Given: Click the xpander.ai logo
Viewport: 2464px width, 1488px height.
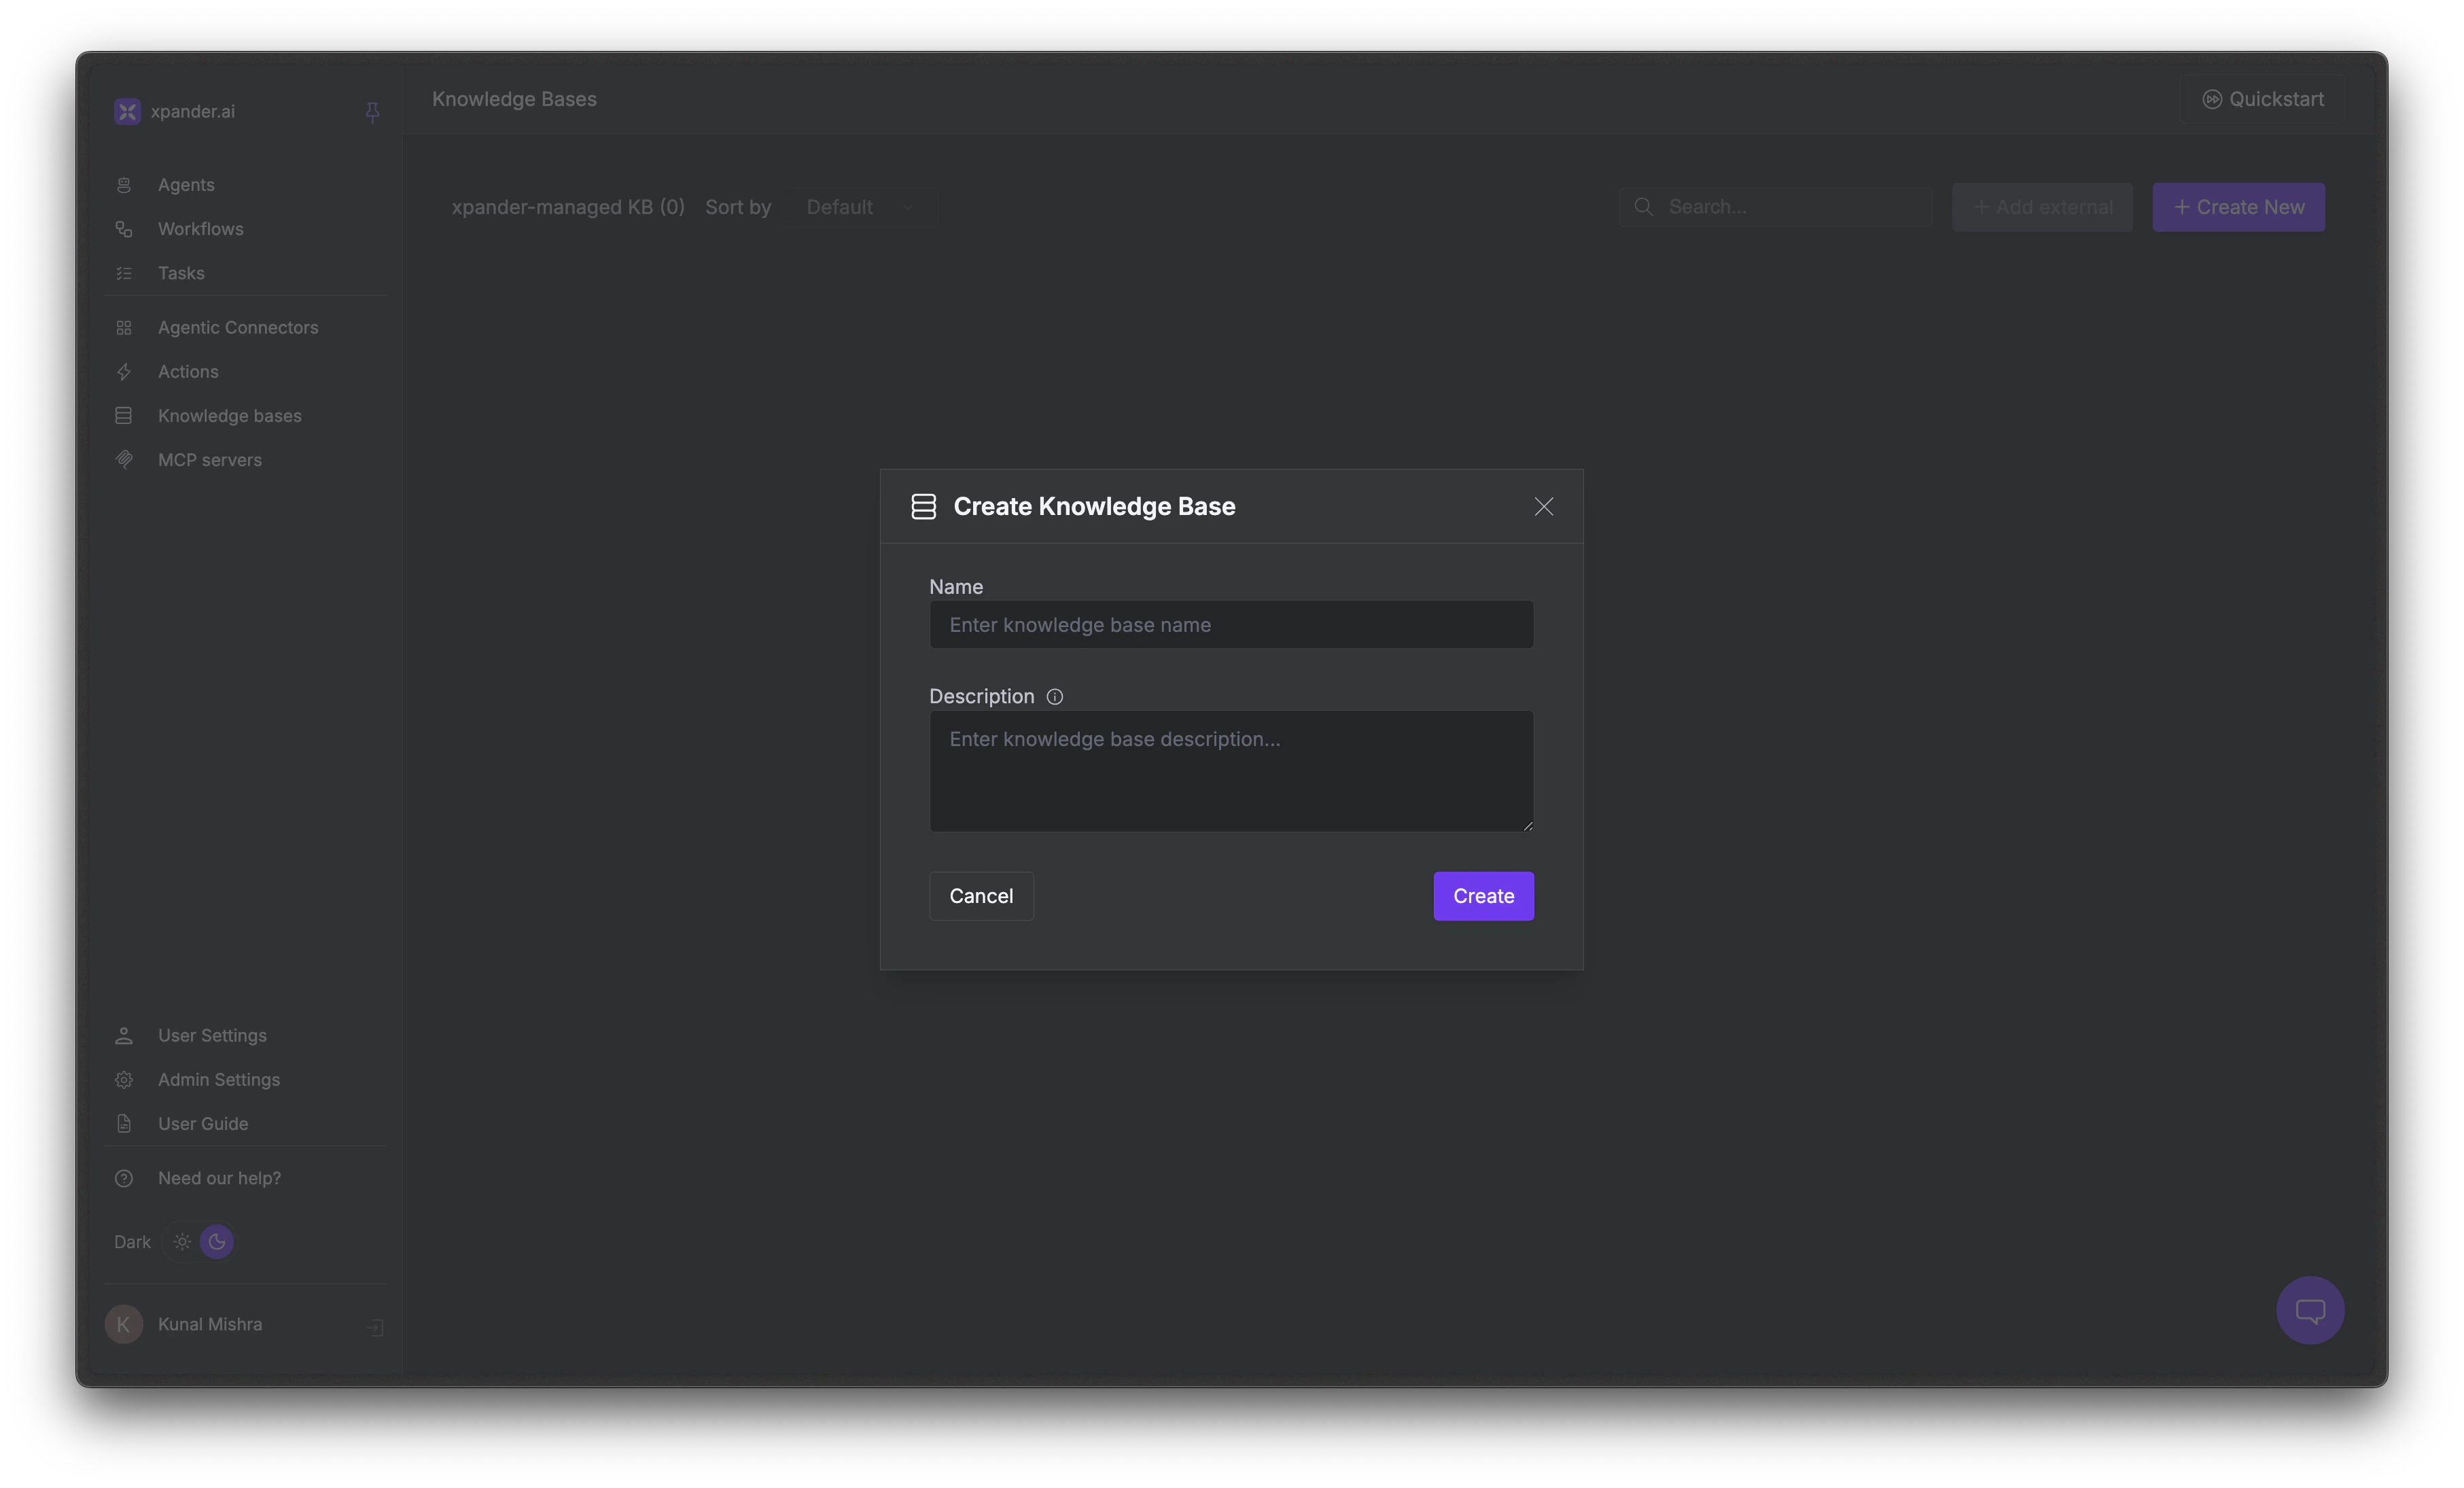Looking at the screenshot, I should pyautogui.click(x=126, y=111).
